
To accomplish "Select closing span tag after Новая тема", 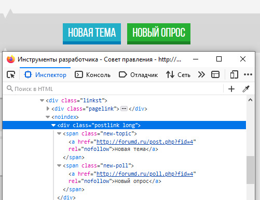I will [74, 157].
